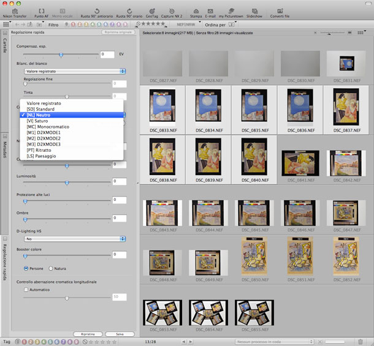Open the Cartelle side tab
The height and width of the screenshot is (346, 374).
(x=5, y=45)
